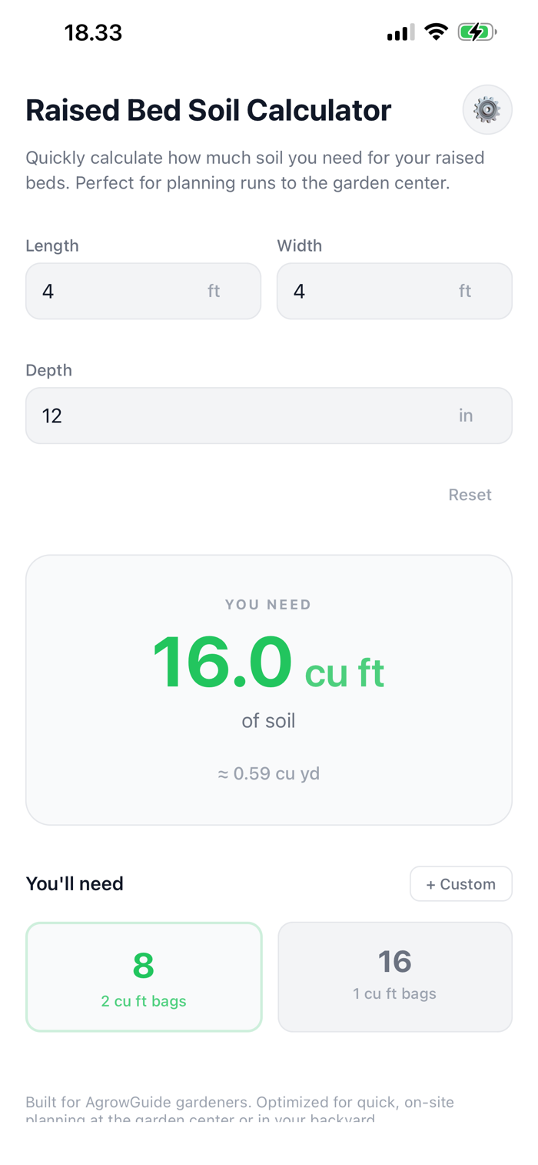Screen dimensions: 538x1165
Task: Open settings with the gear icon
Action: 487,110
